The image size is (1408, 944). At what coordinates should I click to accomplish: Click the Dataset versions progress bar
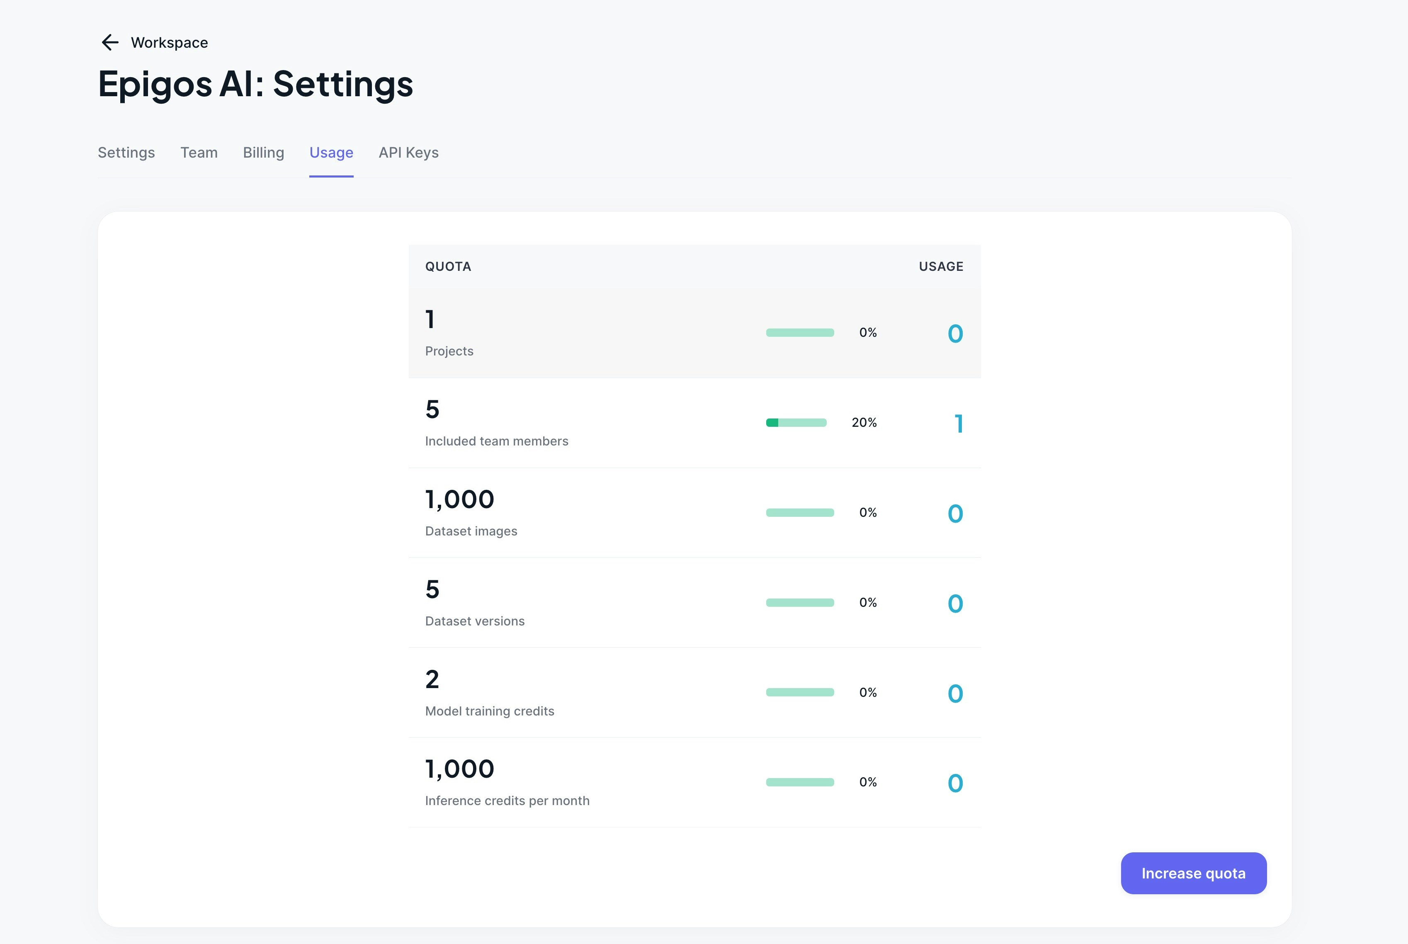[800, 603]
